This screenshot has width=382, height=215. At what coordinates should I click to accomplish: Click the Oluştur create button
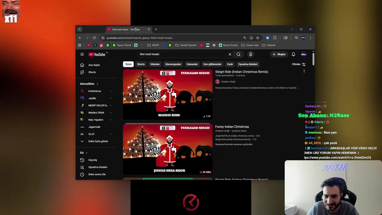pyautogui.click(x=279, y=54)
